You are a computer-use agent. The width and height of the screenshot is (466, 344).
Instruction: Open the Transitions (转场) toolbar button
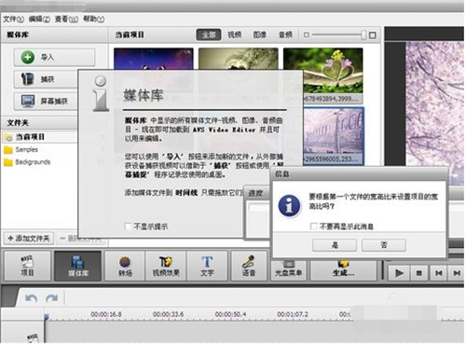[125, 266]
